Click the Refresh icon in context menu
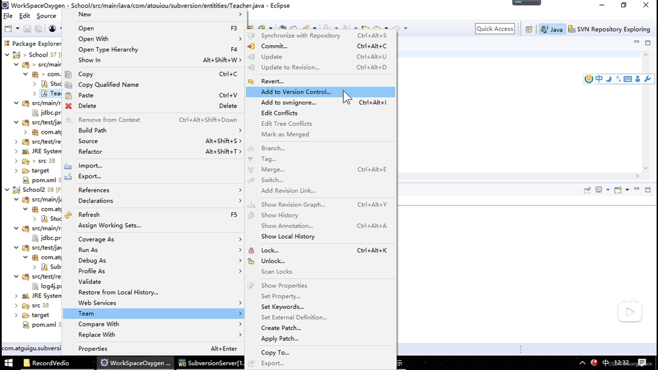Viewport: 658px width, 370px height. 68,215
